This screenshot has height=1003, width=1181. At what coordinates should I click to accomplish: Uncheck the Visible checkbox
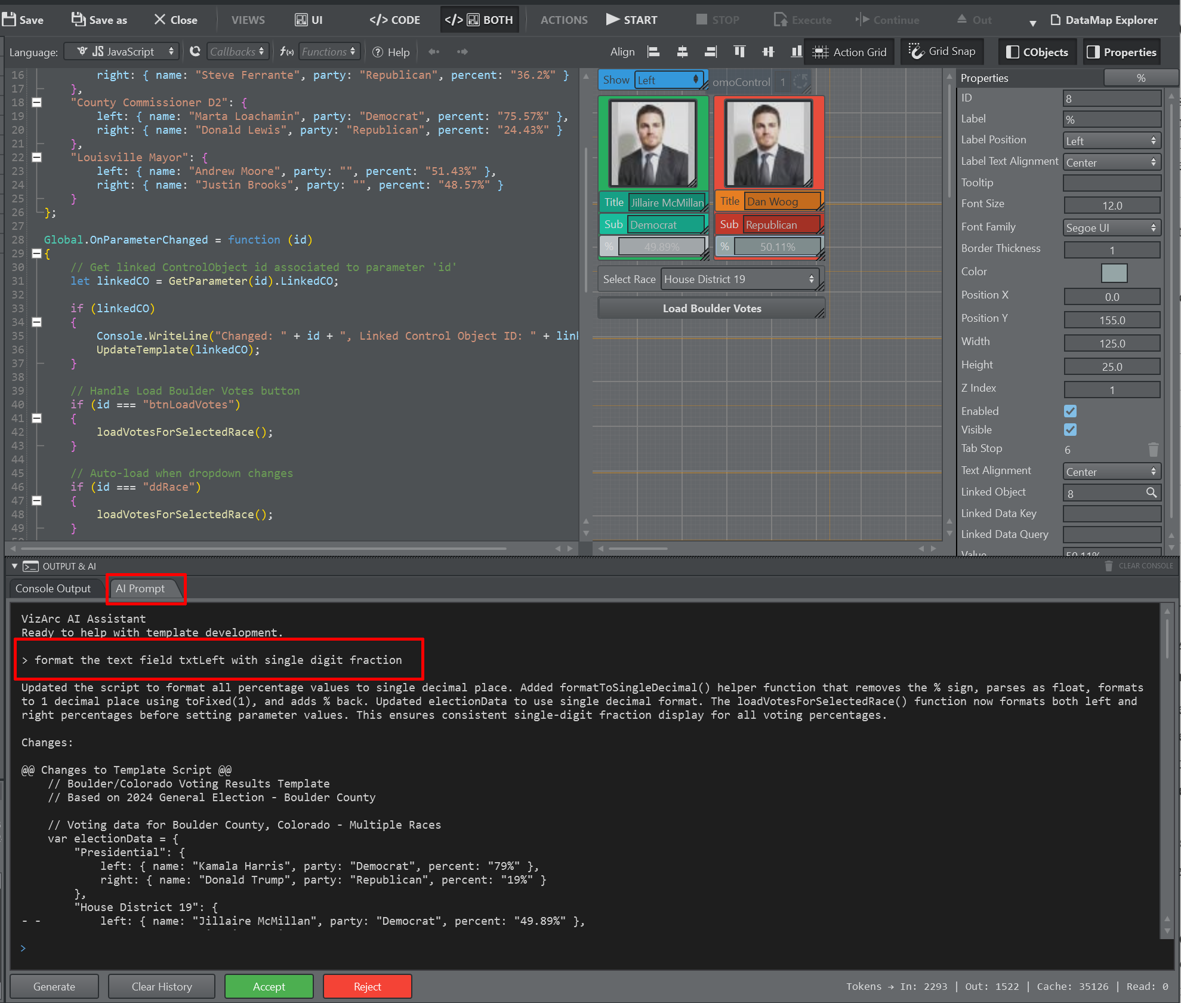pyautogui.click(x=1070, y=430)
